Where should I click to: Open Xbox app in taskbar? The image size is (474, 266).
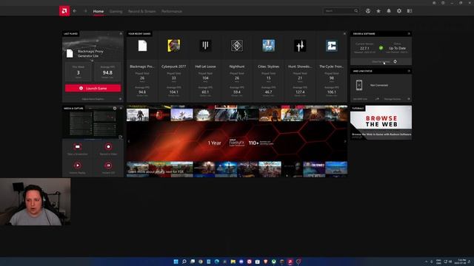[273, 262]
